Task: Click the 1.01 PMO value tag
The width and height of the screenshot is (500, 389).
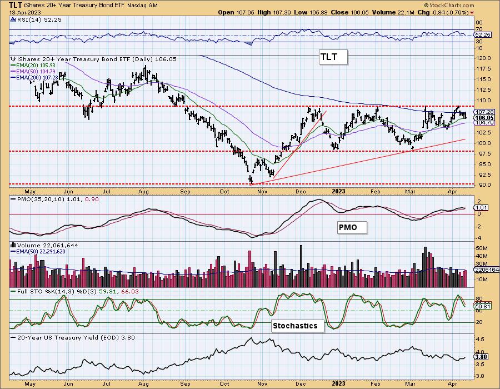Action: (482, 208)
